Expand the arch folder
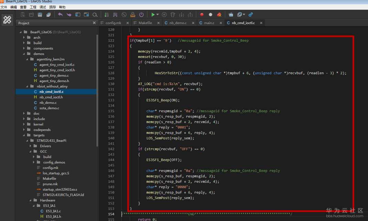 click(x=24, y=38)
